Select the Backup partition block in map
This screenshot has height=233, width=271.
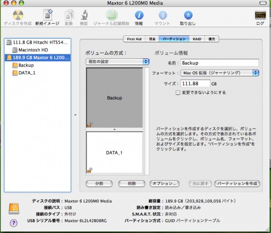[x=115, y=98]
